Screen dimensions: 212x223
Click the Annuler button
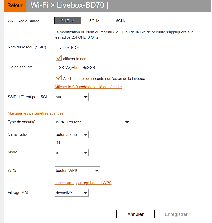coord(135,214)
